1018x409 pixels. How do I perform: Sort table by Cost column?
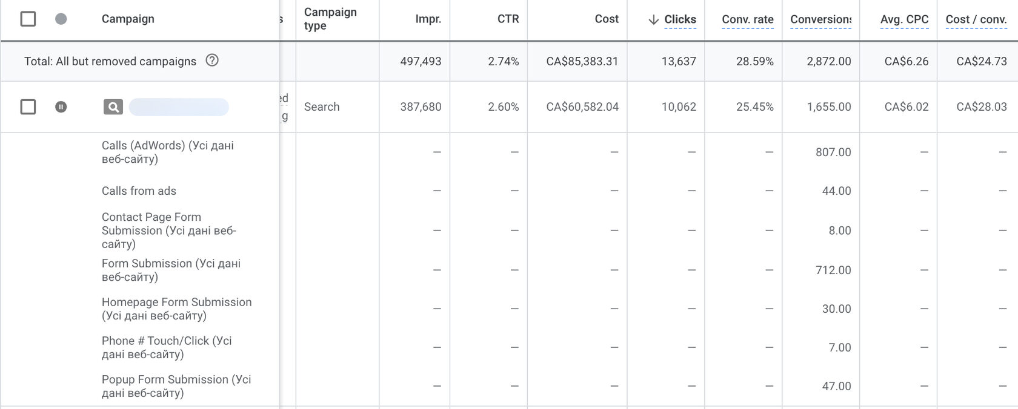pyautogui.click(x=607, y=19)
